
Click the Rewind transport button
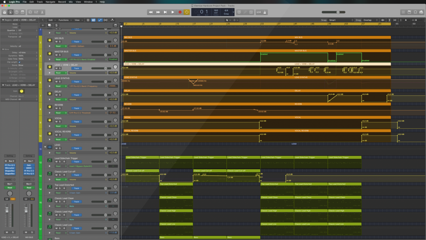click(150, 12)
